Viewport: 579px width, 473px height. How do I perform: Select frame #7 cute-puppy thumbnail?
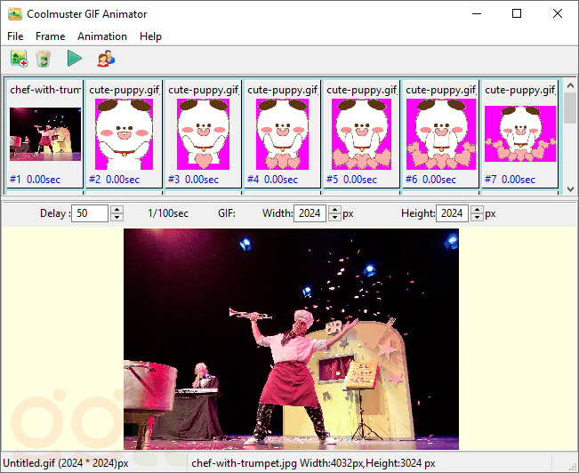[519, 134]
